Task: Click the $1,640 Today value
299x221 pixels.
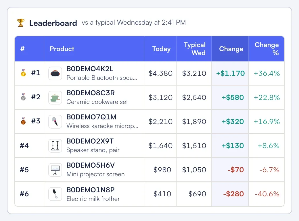Action: [160, 146]
